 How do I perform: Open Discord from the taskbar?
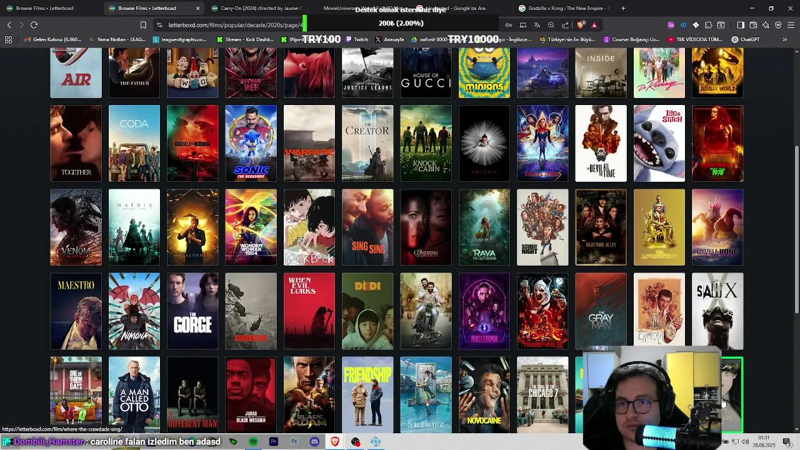pyautogui.click(x=314, y=442)
